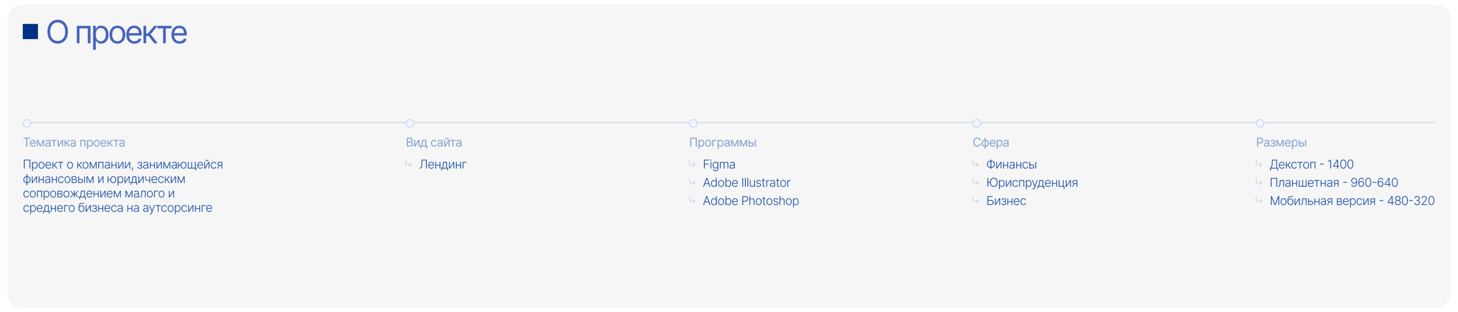Click the "О проекте" section heading

pos(116,32)
